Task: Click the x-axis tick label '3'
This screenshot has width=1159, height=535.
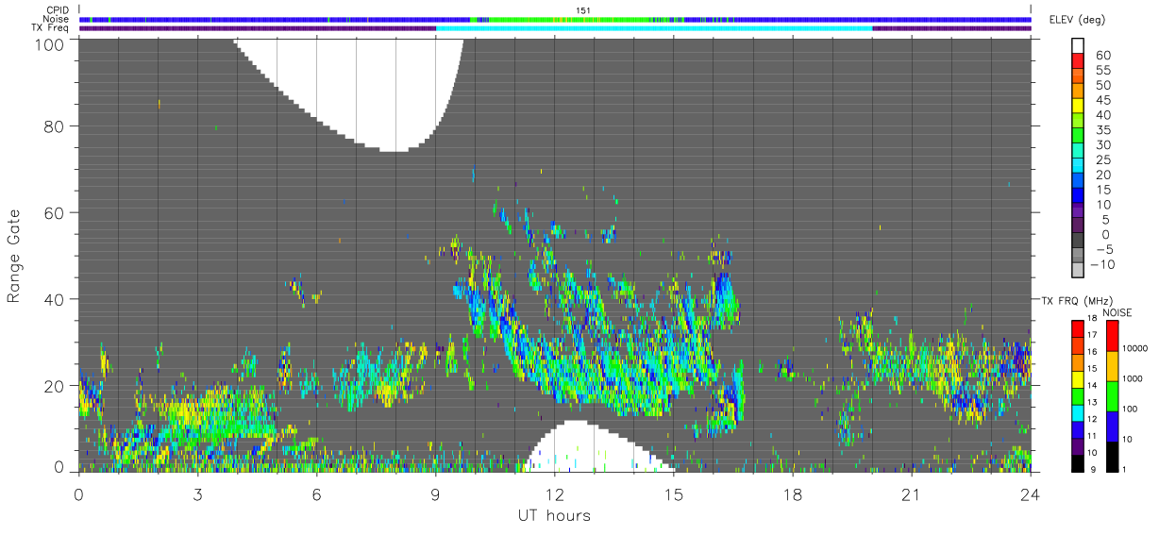Action: [x=197, y=494]
